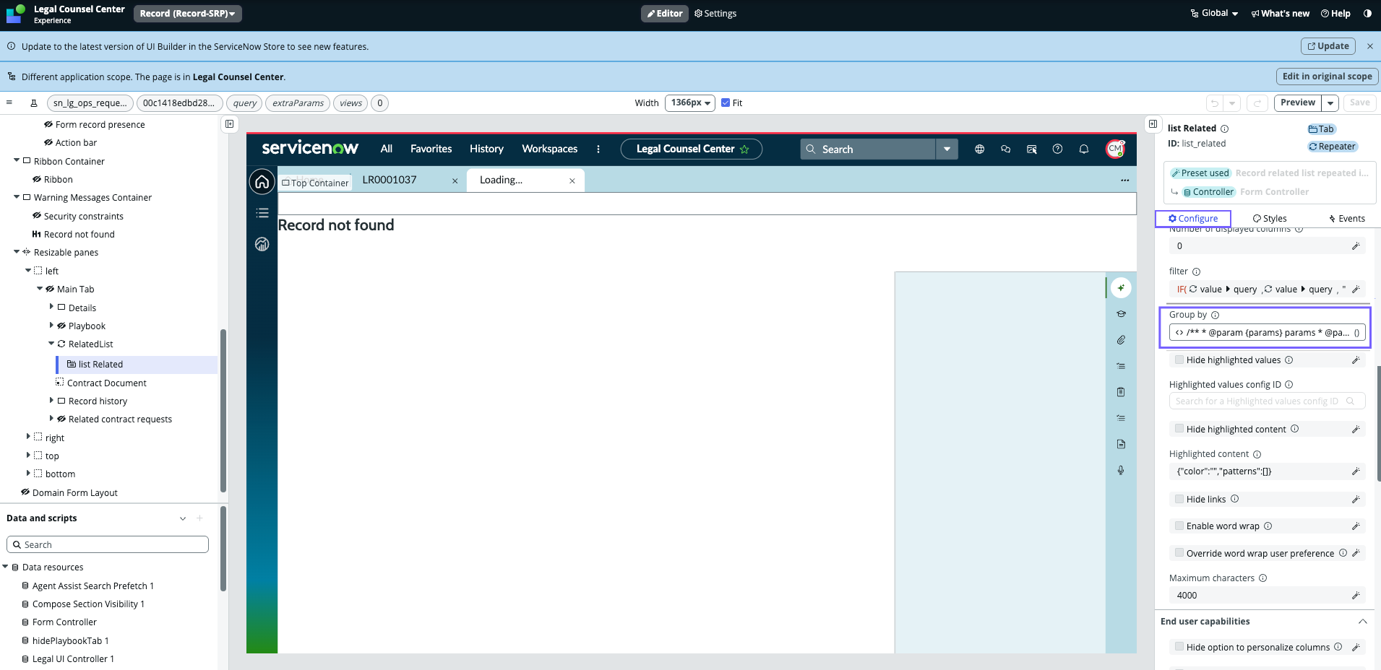This screenshot has height=670, width=1381.
Task: Click the undo arrow in toolbar
Action: (x=1215, y=103)
